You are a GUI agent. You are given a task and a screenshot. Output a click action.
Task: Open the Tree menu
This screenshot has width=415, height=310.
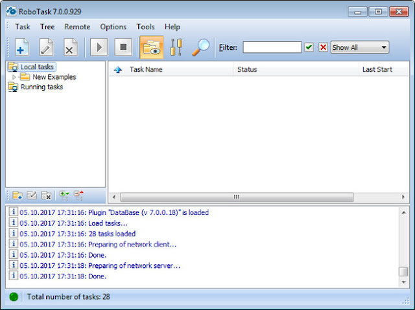point(47,27)
